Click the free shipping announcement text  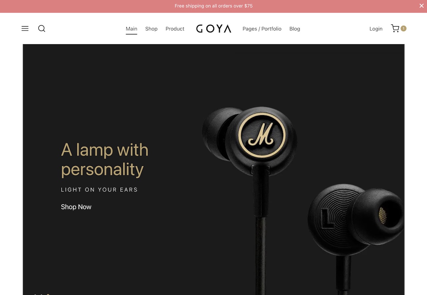coord(213,6)
